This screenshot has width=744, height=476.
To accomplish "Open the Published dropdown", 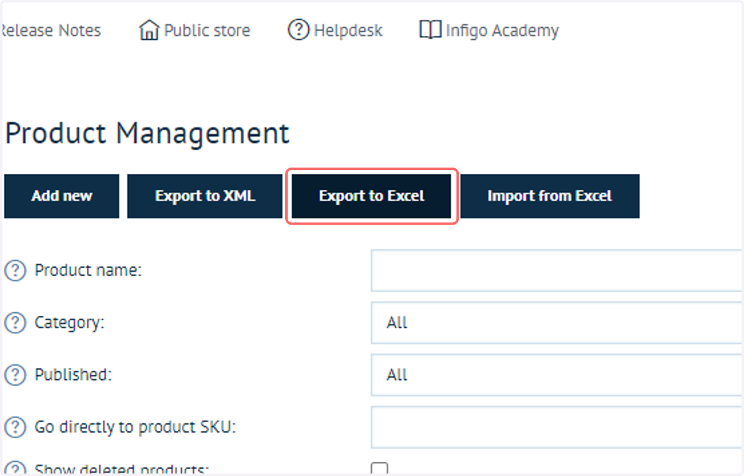I will coord(556,375).
